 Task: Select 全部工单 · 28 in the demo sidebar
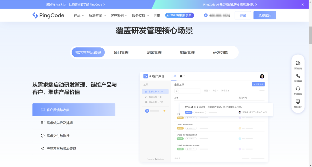coord(155,92)
